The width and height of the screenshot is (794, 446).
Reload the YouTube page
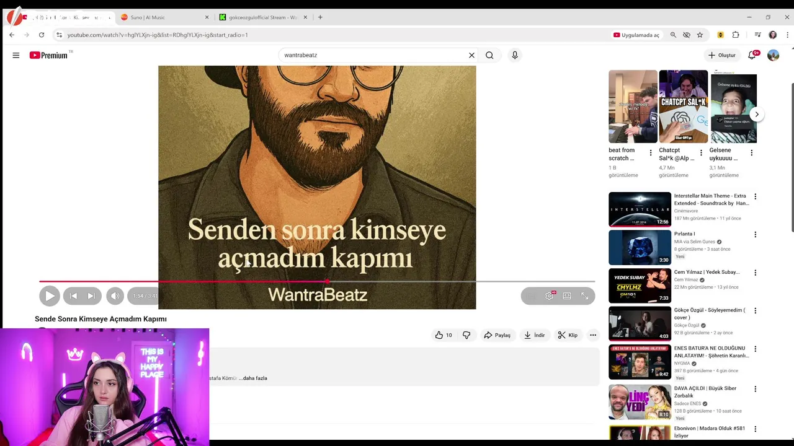click(42, 35)
